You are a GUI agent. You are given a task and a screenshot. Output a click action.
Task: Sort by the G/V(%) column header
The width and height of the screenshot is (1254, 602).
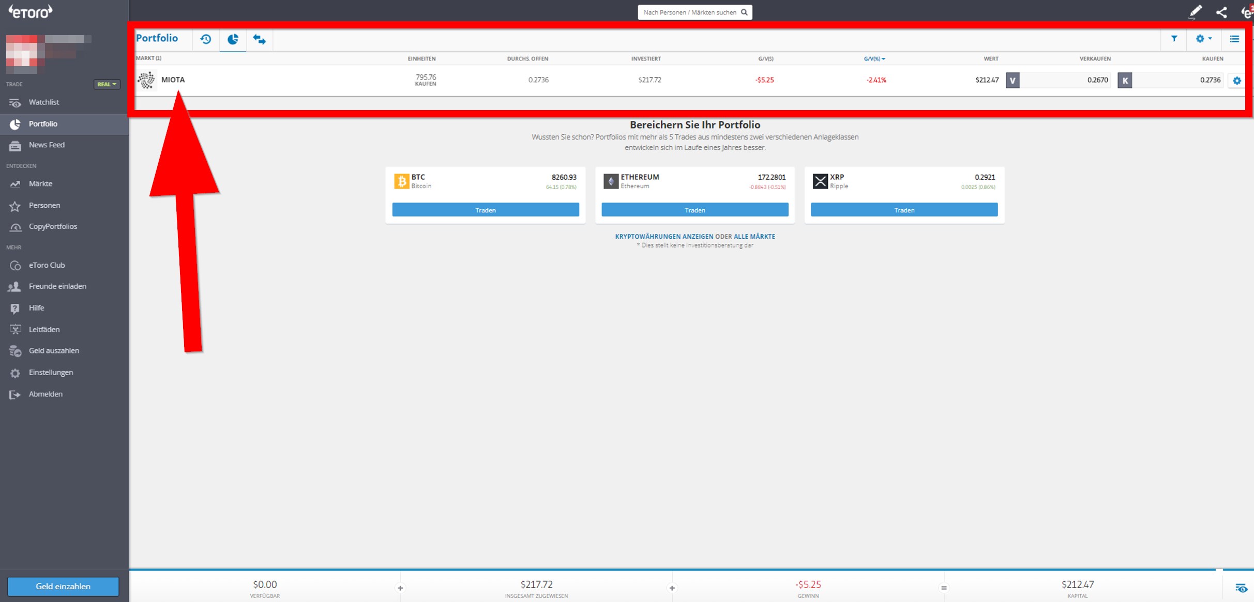point(874,59)
